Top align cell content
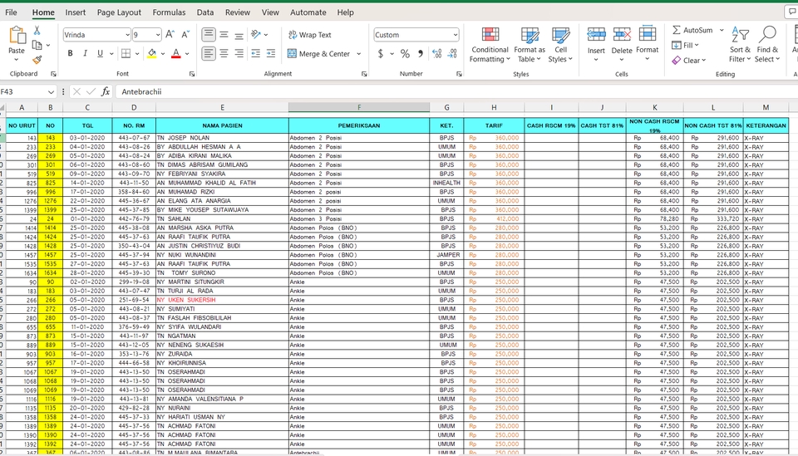The height and width of the screenshot is (456, 798). (x=209, y=35)
